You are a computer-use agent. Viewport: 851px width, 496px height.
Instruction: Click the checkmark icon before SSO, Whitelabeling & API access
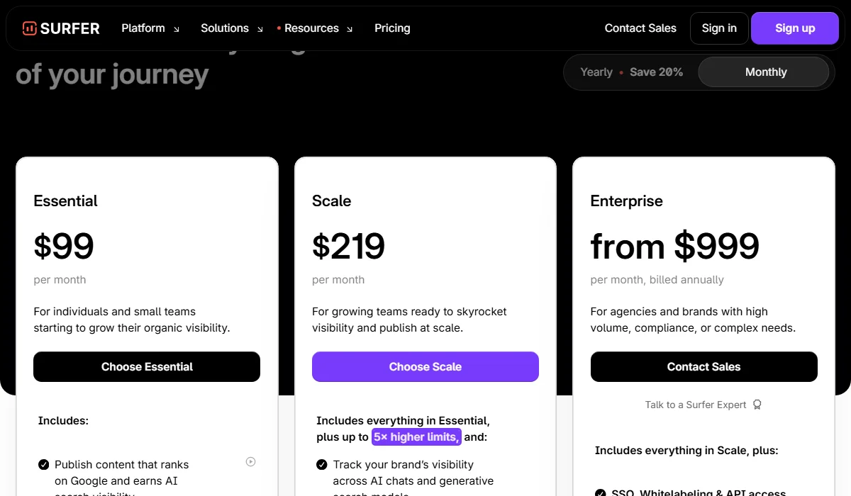click(600, 492)
